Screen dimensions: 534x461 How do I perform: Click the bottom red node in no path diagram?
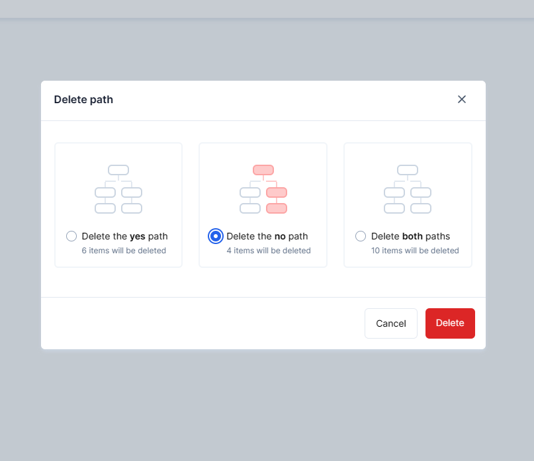click(276, 207)
